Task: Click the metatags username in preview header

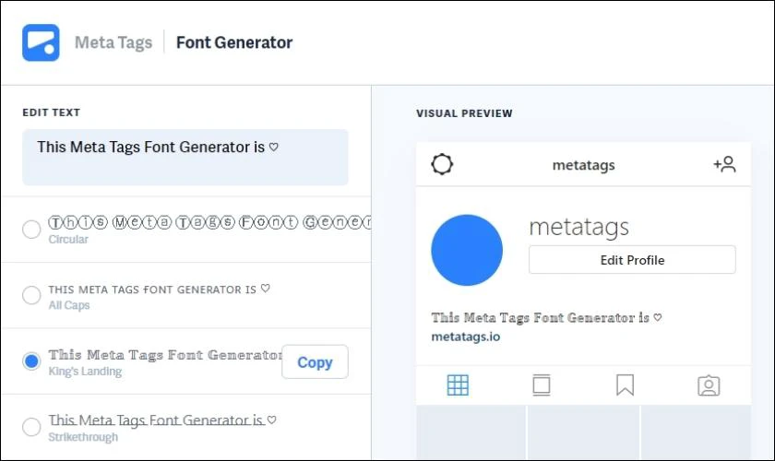Action: tap(583, 166)
